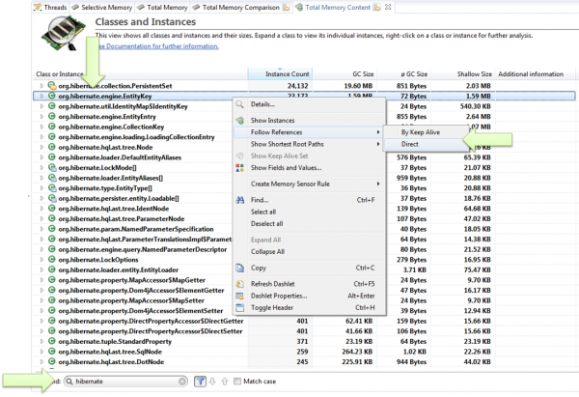Choose Select all menu entry
This screenshot has height=397, width=579.
[309, 212]
